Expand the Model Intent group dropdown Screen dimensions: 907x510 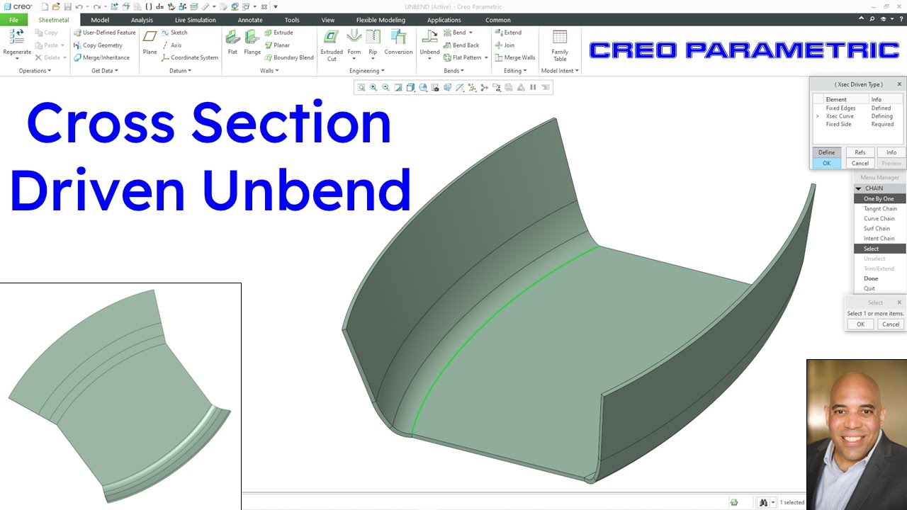coord(560,71)
